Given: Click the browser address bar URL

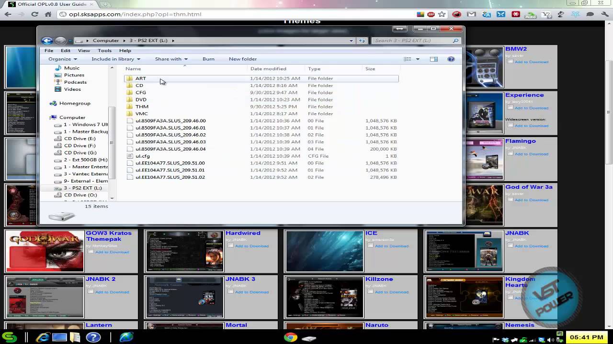Looking at the screenshot, I should pos(135,14).
